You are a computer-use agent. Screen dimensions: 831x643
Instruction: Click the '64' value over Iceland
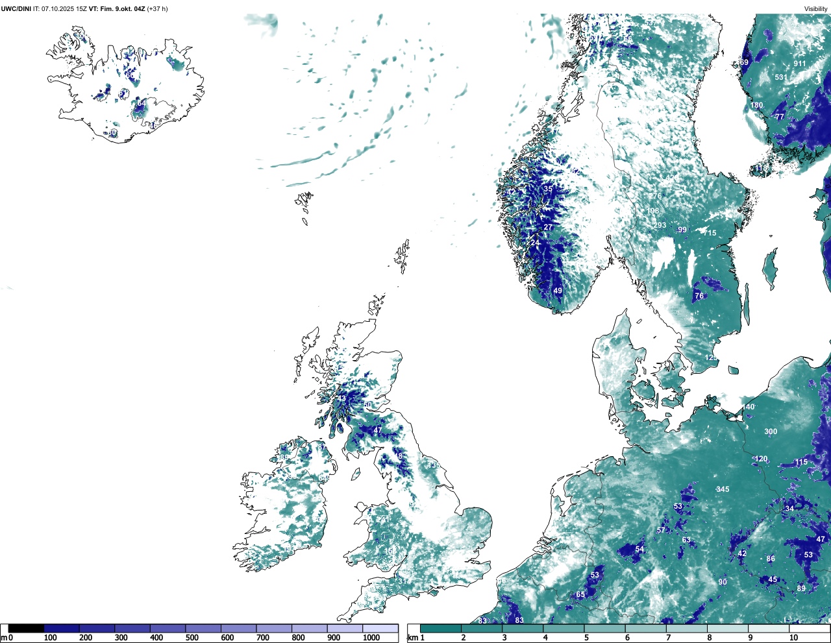coord(141,103)
